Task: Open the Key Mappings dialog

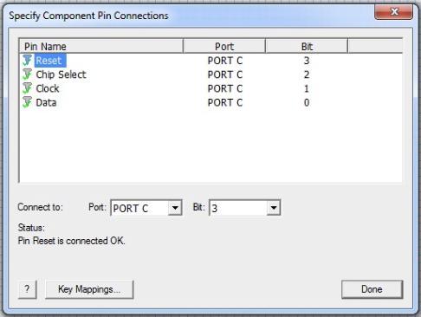Action: coord(89,289)
